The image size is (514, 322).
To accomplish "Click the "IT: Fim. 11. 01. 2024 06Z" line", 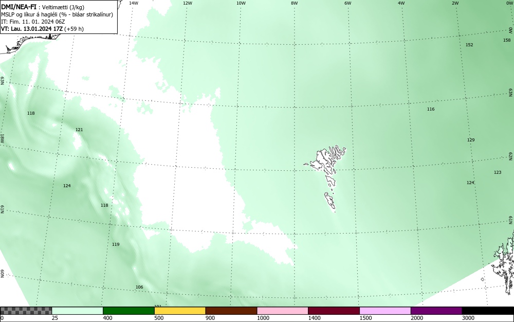I will (x=33, y=22).
